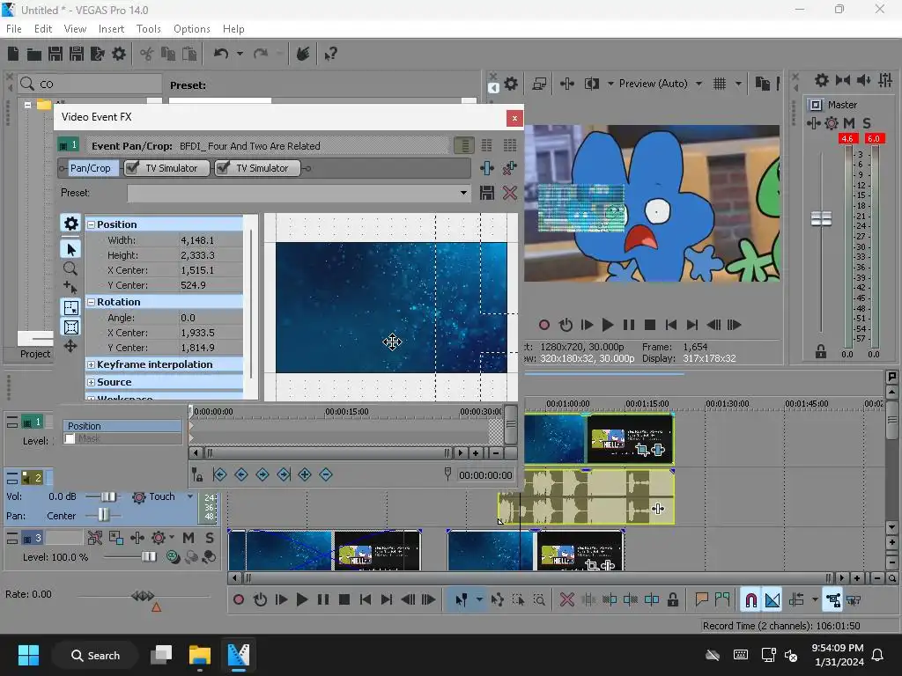Open Master Bus audio properties gear

(822, 80)
